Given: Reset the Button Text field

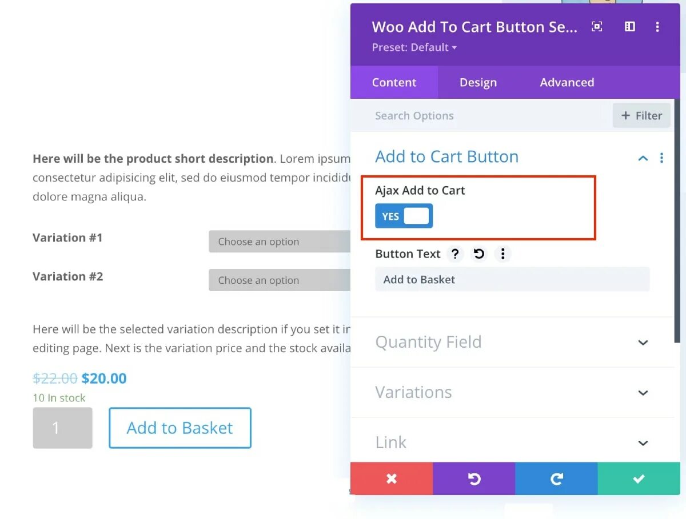Looking at the screenshot, I should [x=479, y=254].
